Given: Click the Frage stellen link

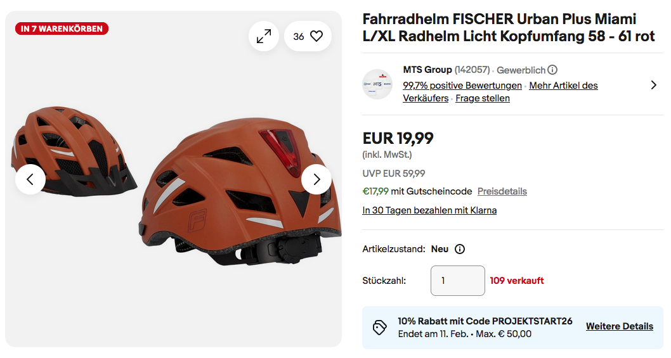Looking at the screenshot, I should (483, 98).
